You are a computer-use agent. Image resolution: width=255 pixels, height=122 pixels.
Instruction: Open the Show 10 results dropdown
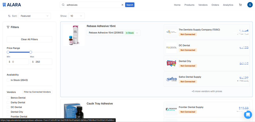76,16
